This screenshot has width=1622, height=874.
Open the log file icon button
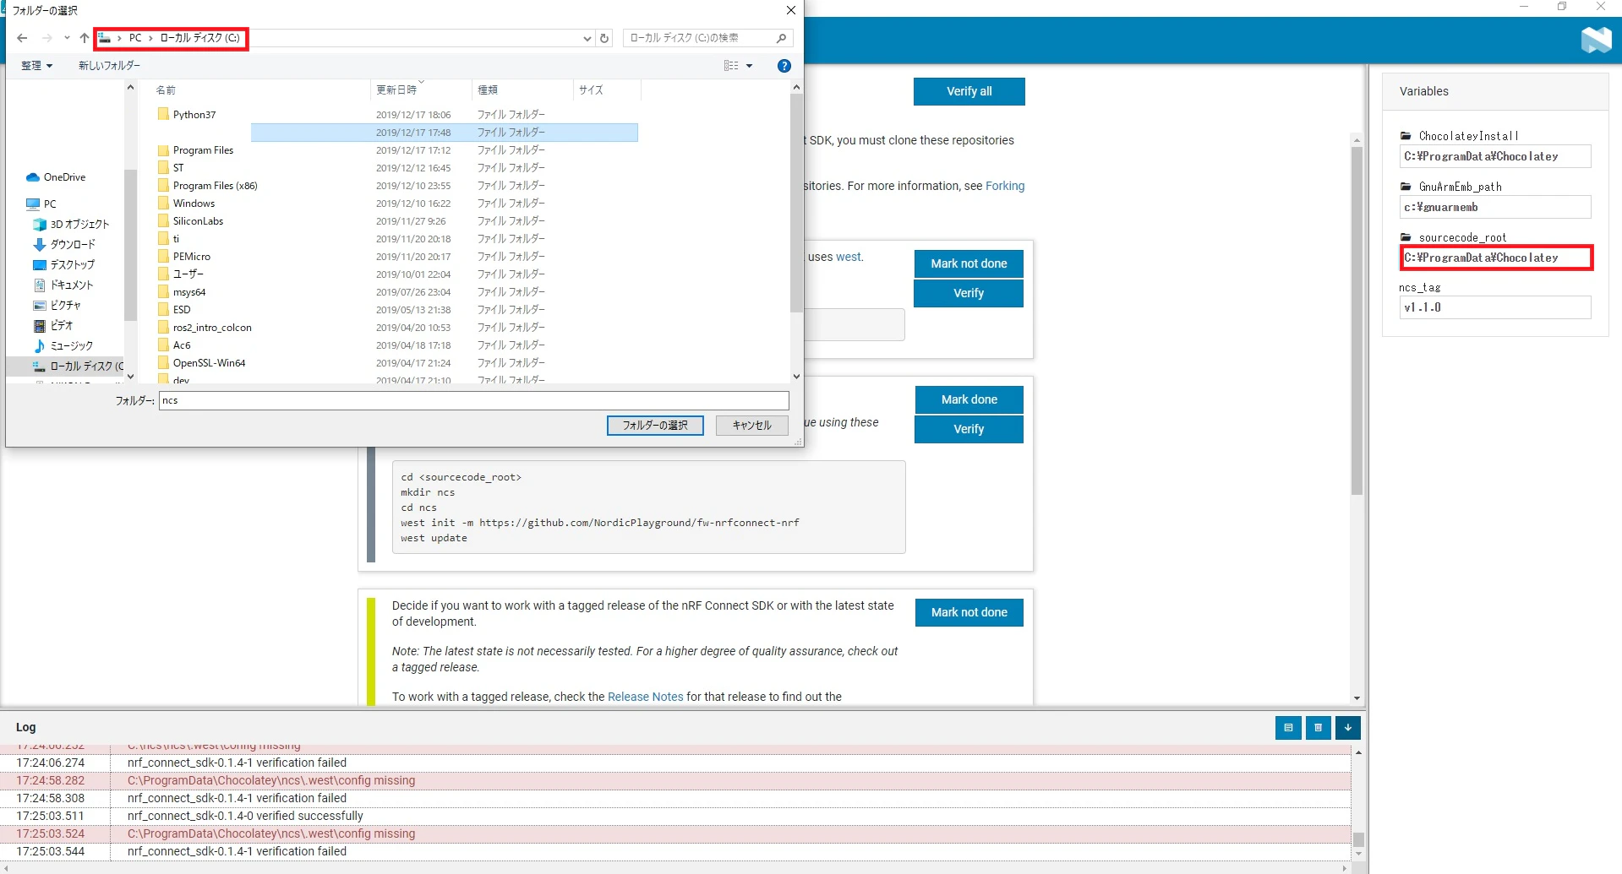click(x=1288, y=727)
